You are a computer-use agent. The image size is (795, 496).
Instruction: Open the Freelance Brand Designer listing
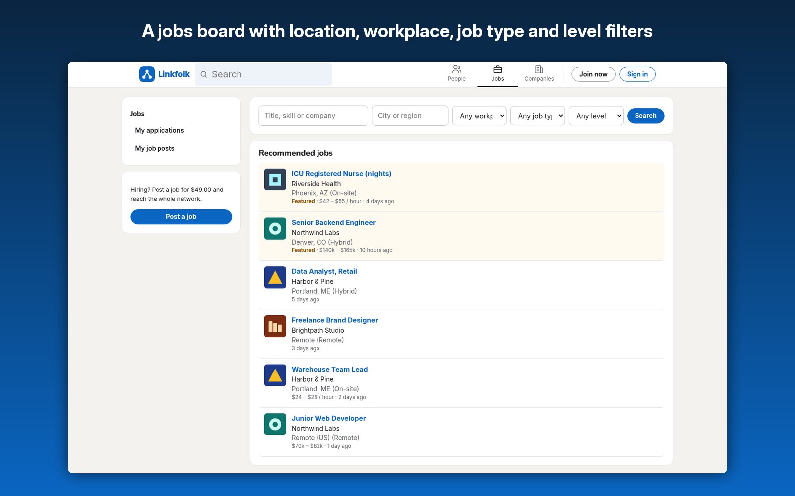(x=335, y=320)
